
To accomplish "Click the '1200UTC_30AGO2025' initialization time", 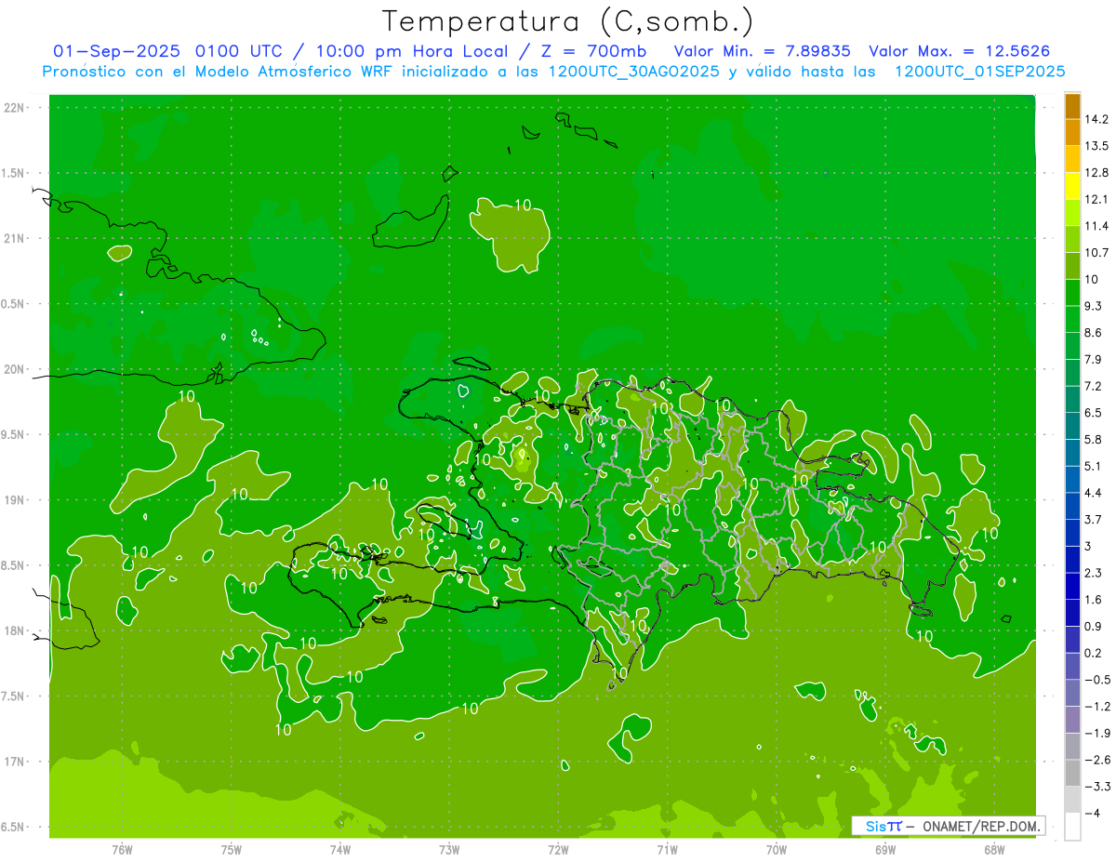I will [633, 72].
